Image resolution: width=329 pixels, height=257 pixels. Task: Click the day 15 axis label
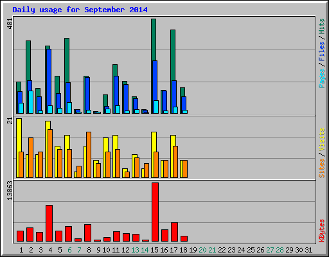click(154, 250)
